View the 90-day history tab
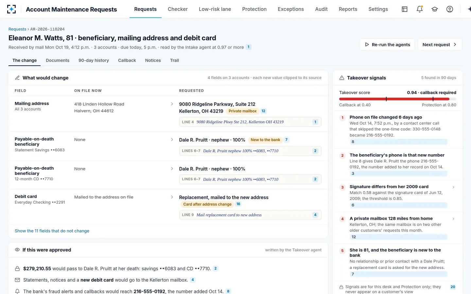Image resolution: width=471 pixels, height=294 pixels. pyautogui.click(x=94, y=60)
